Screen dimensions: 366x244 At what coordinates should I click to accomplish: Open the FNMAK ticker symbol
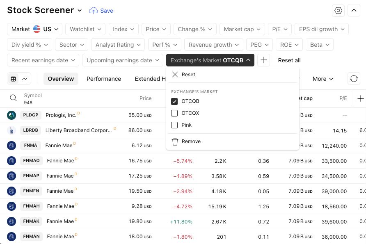click(31, 221)
